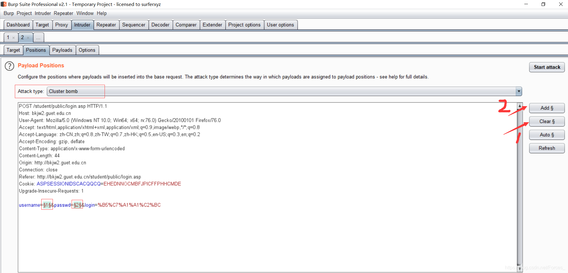Viewport: 568px width, 273px height.
Task: Click the login=%B5%C7%A1%A1%C2%BC parameter
Action: [123, 205]
